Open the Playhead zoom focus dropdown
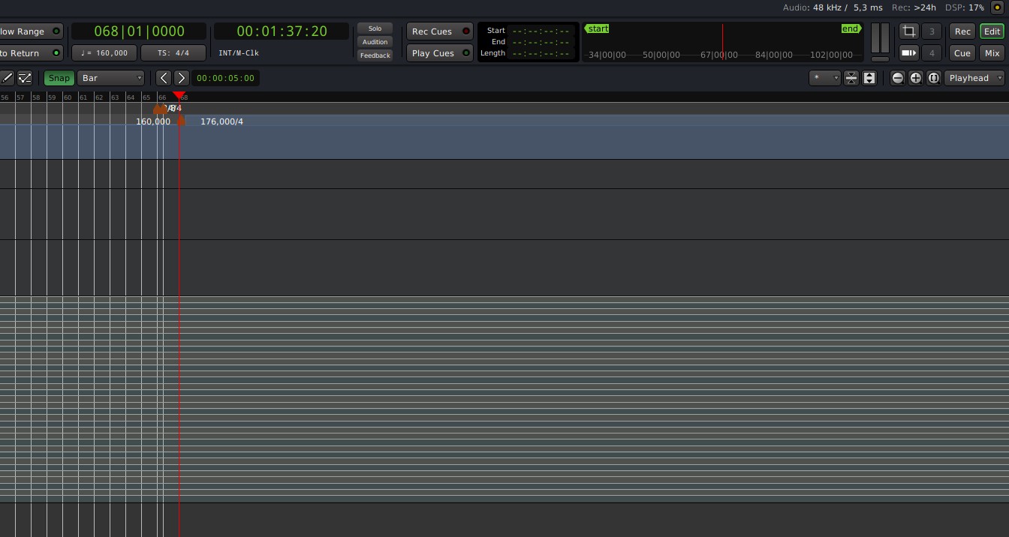This screenshot has height=537, width=1009. click(974, 78)
